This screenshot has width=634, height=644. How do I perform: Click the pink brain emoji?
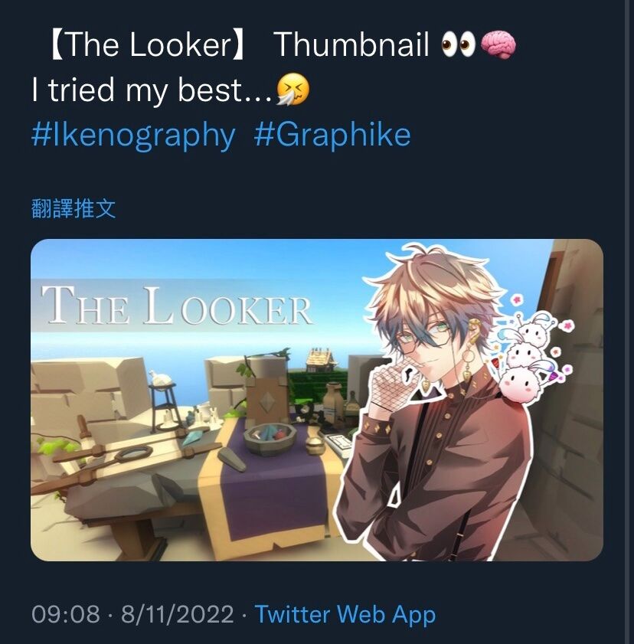point(498,45)
